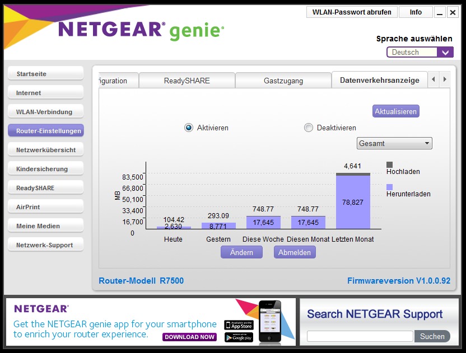Image resolution: width=466 pixels, height=353 pixels.
Task: Click the Ändern button
Action: click(241, 252)
